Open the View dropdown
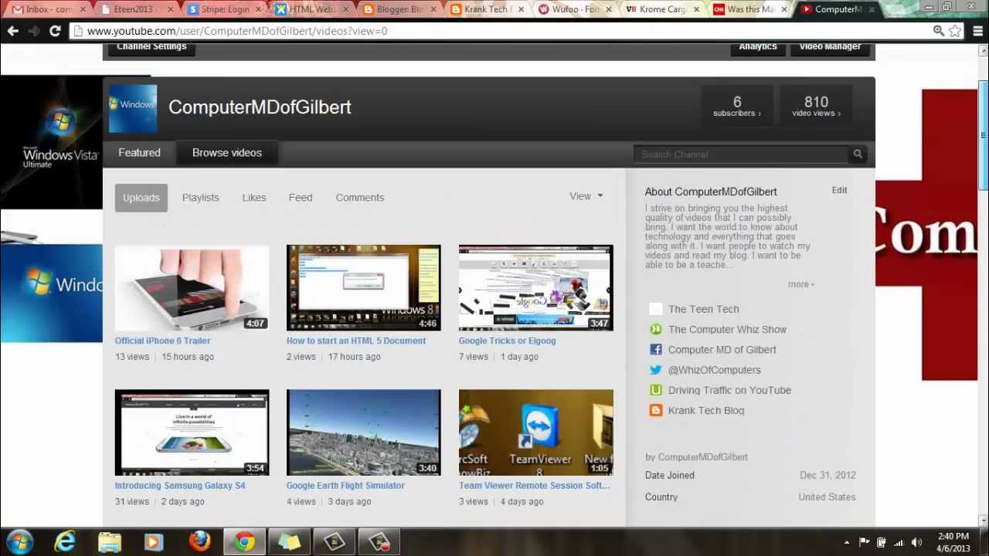This screenshot has width=989, height=556. 586,196
